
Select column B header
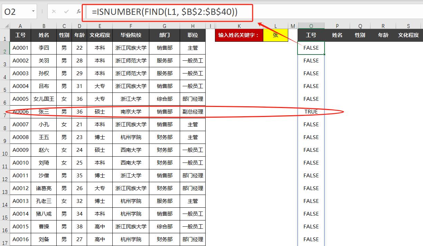(44, 26)
